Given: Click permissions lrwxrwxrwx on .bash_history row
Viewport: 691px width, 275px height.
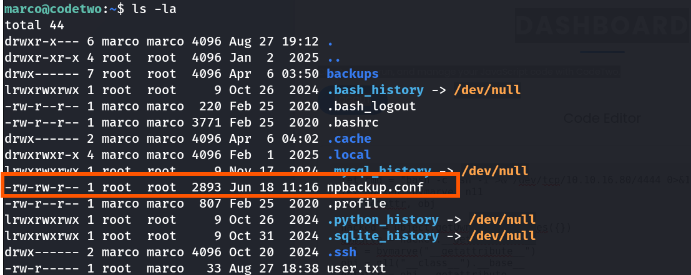Looking at the screenshot, I should coord(42,90).
